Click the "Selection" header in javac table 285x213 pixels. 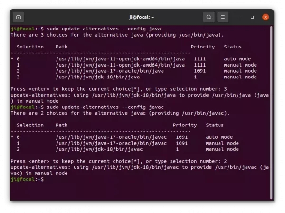pos(30,125)
